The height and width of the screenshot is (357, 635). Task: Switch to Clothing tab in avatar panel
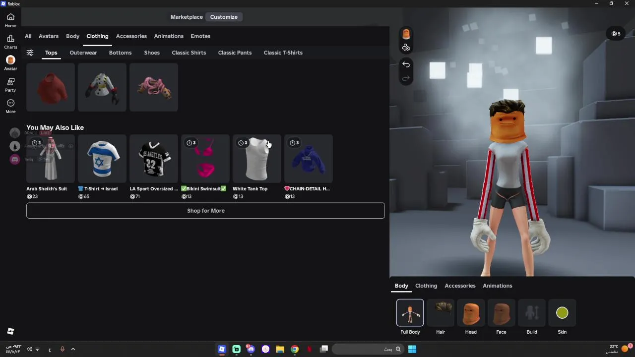click(426, 286)
